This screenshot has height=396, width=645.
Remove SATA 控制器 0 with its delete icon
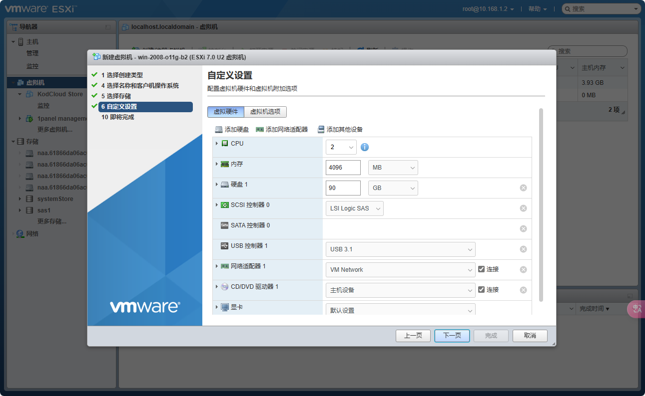[x=523, y=229]
